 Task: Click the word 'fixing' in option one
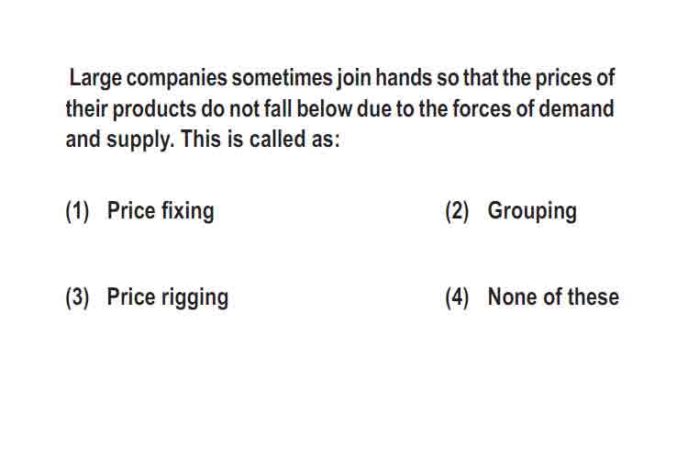coord(188,211)
